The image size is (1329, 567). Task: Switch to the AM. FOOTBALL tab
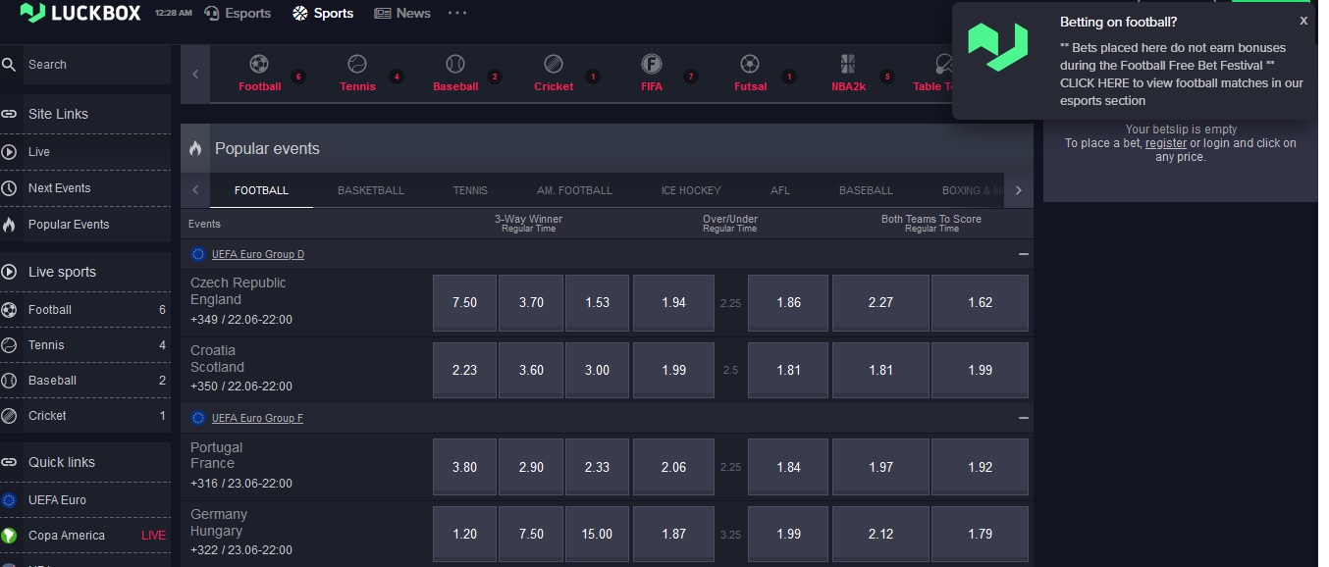pyautogui.click(x=574, y=190)
